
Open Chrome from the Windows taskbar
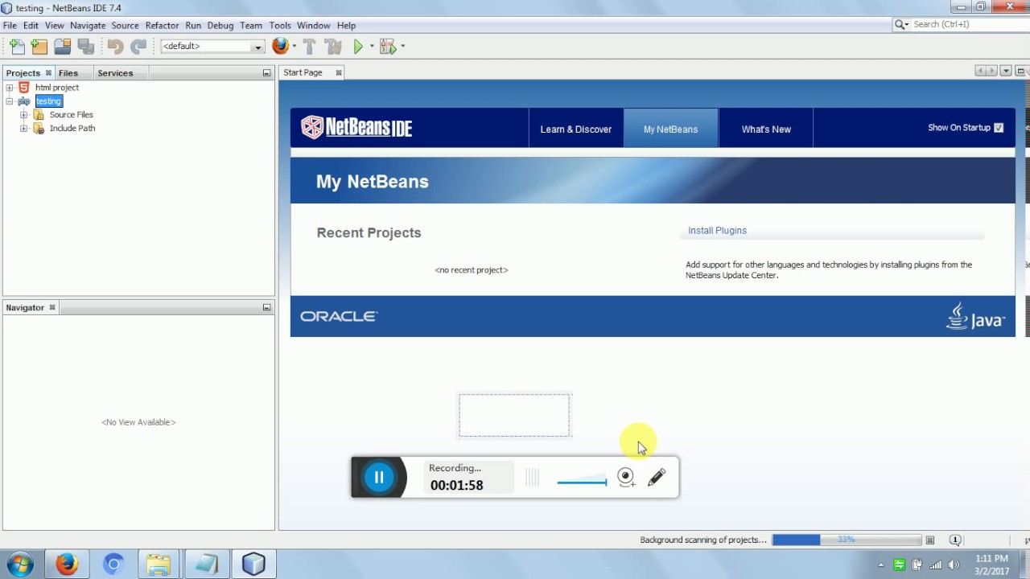click(113, 565)
